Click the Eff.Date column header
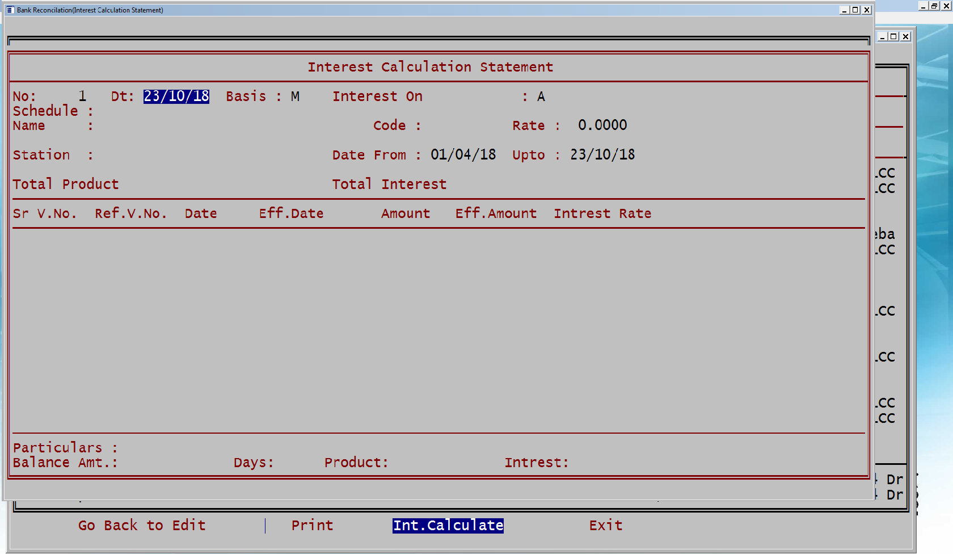Screen dimensions: 953x554 291,214
